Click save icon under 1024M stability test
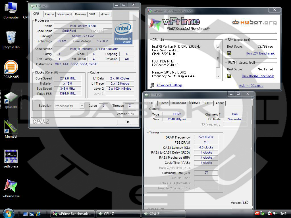Viewport: 291px width, 218px height. click(x=229, y=76)
